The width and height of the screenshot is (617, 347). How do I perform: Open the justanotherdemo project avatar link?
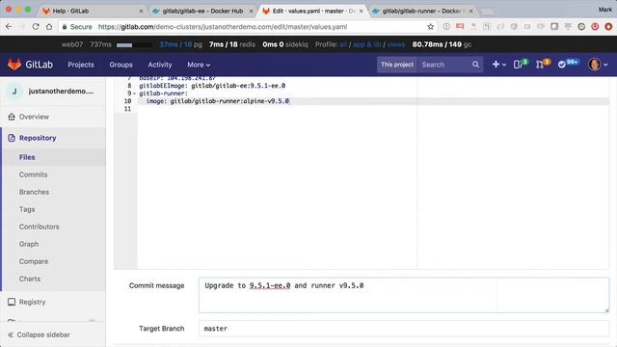(14, 92)
